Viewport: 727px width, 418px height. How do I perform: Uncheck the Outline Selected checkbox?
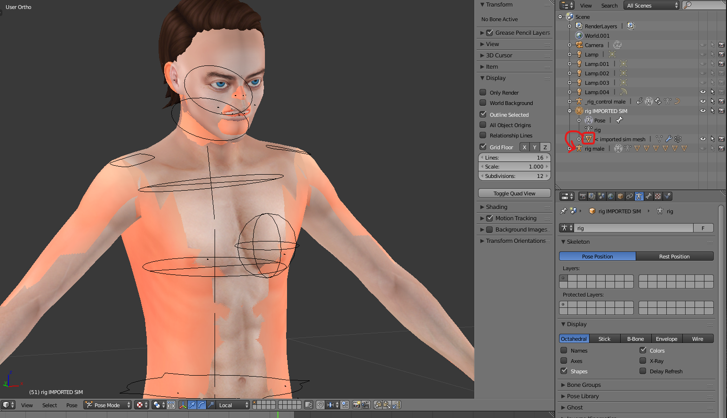483,114
